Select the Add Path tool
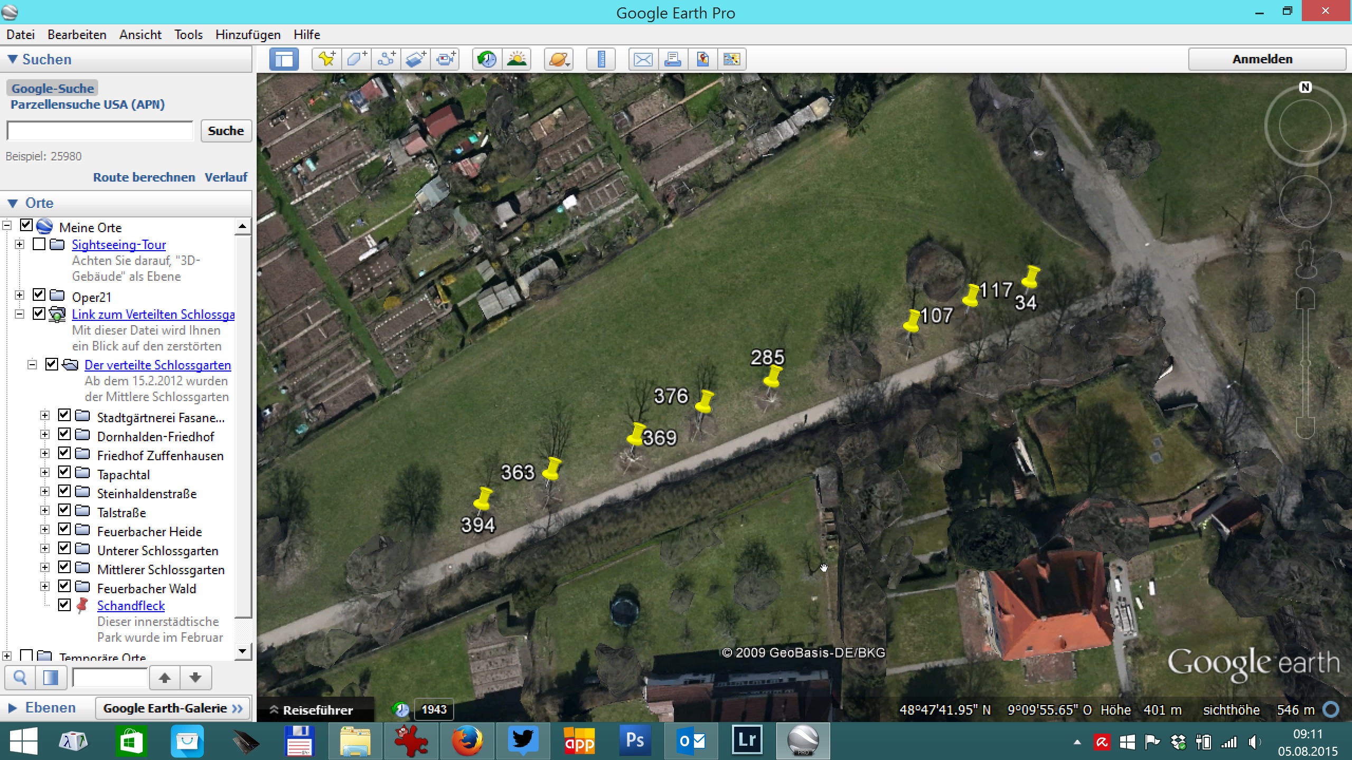The height and width of the screenshot is (760, 1352). tap(386, 59)
